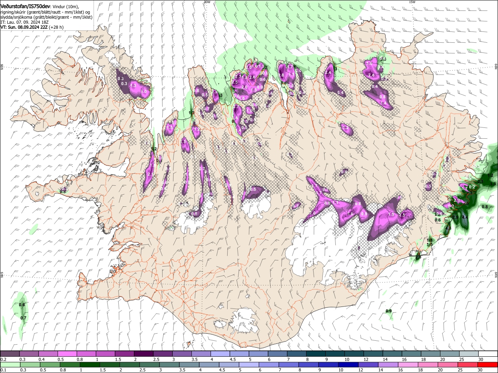The image size is (498, 373).
Task: Pick the pale grey swatch labeled 25 in upper scale
Action: 469,354
